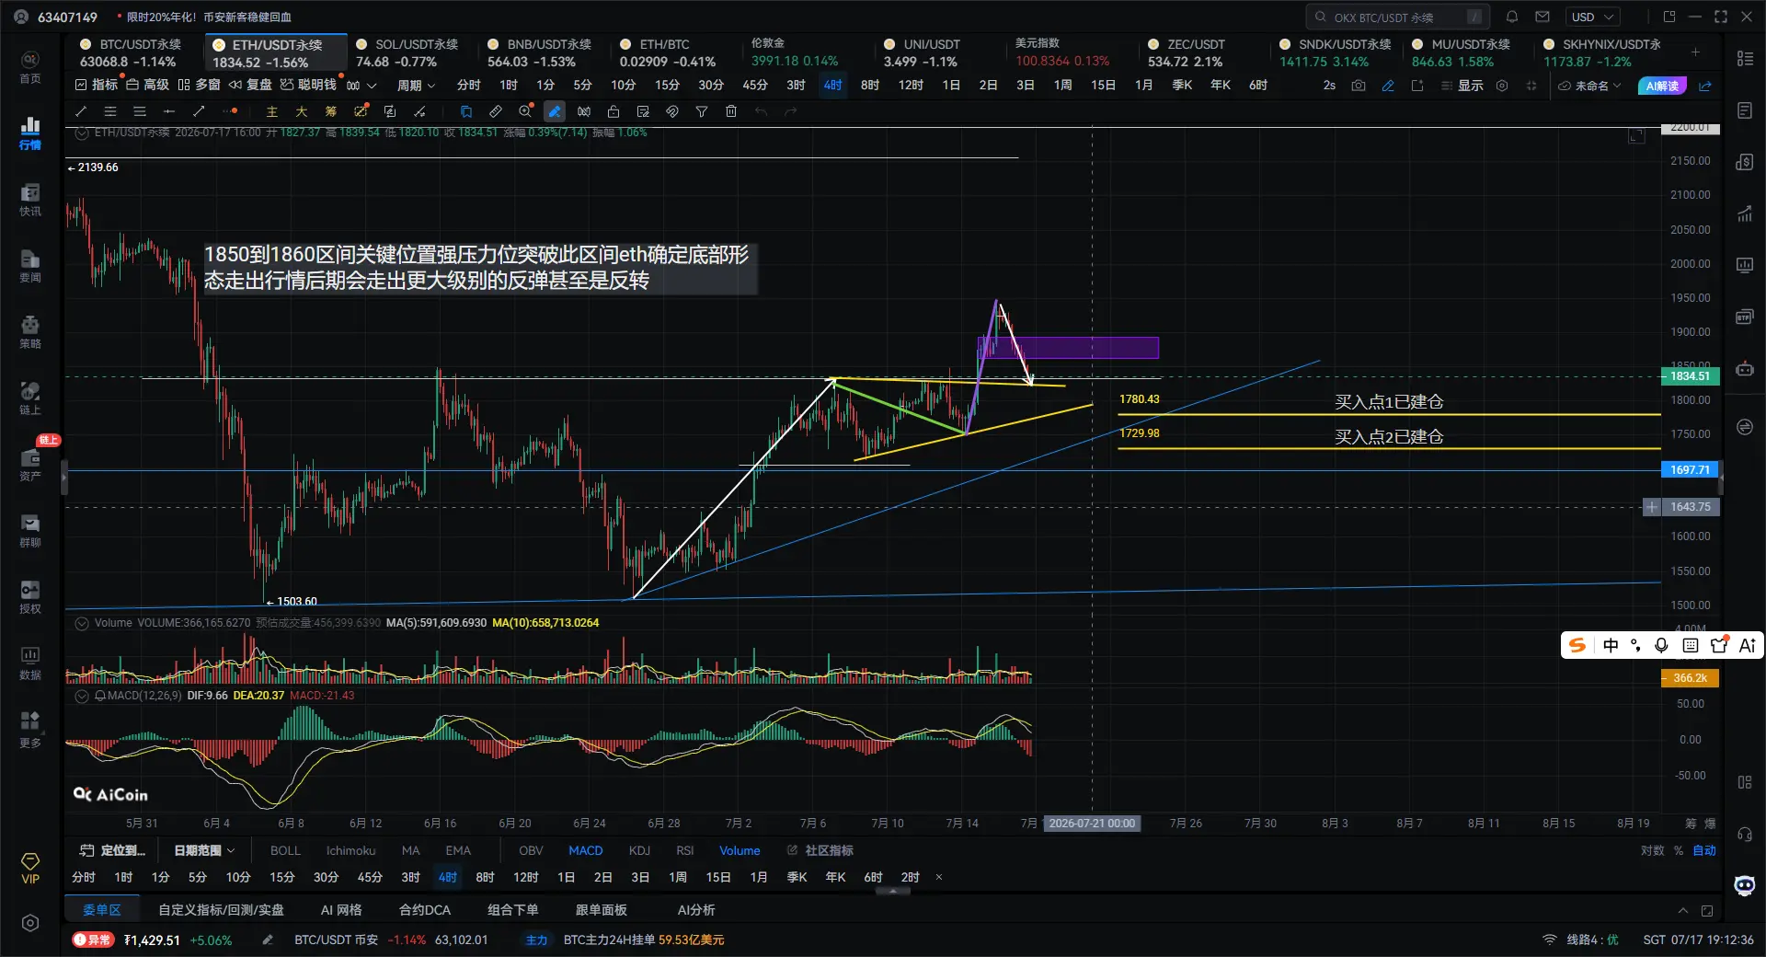
Task: Open the 合约DCA tab
Action: coord(425,910)
